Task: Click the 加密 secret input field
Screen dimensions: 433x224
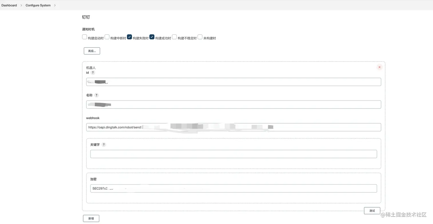Action: pyautogui.click(x=234, y=188)
